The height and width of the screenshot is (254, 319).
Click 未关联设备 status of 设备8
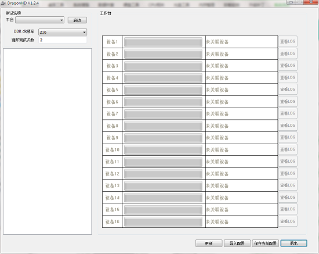tap(217, 126)
